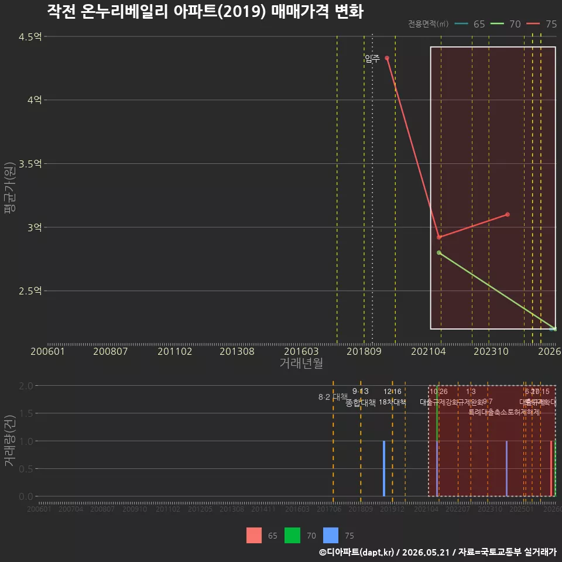Viewport: 562px width, 562px height.
Task: Click the red data point near 3.1억 on right
Action: [x=507, y=215]
